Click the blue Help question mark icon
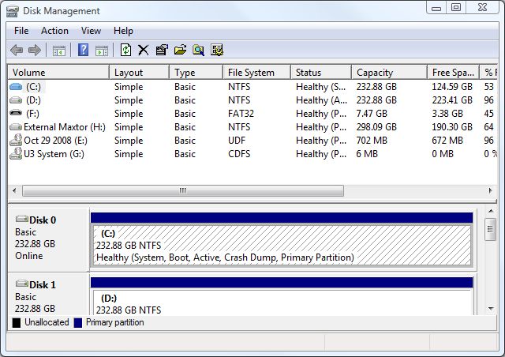The image size is (505, 357). coord(83,51)
